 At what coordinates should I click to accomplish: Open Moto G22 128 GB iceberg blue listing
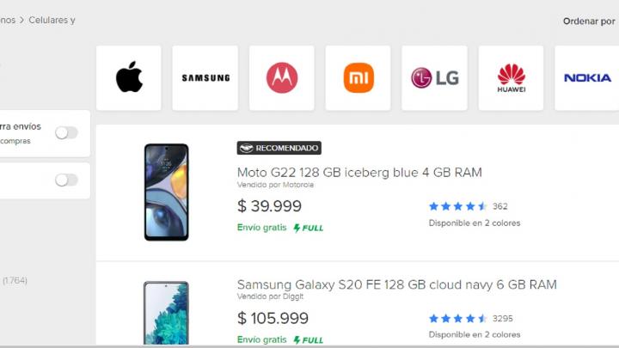359,173
